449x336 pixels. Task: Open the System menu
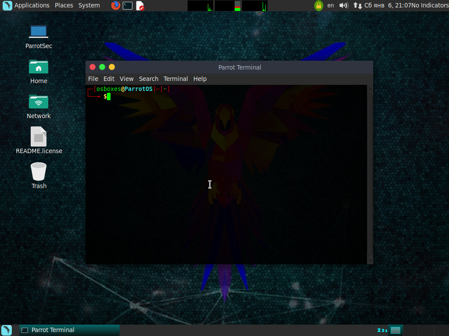tap(89, 5)
